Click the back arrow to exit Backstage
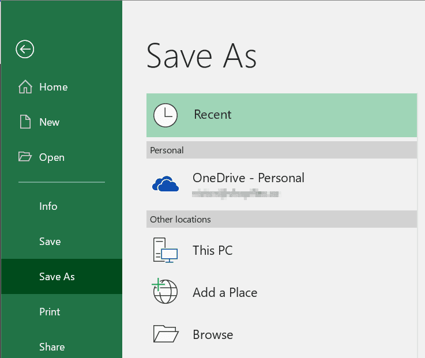 pyautogui.click(x=25, y=50)
